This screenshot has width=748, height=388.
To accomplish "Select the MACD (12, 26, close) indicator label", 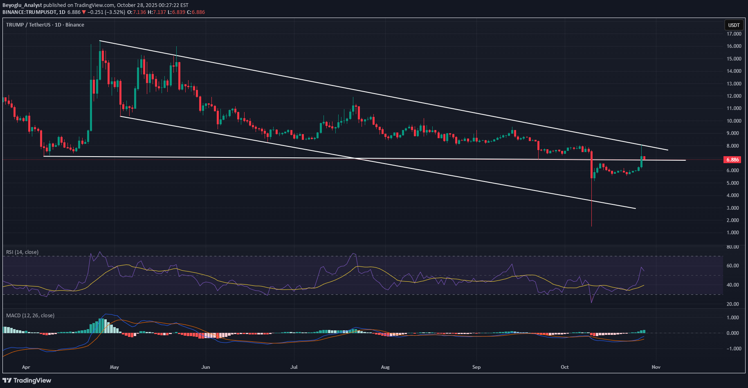I will pyautogui.click(x=30, y=316).
